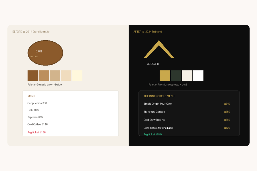Click the ₹320 price beside Ceremonial Matcha Latte

(x=227, y=128)
